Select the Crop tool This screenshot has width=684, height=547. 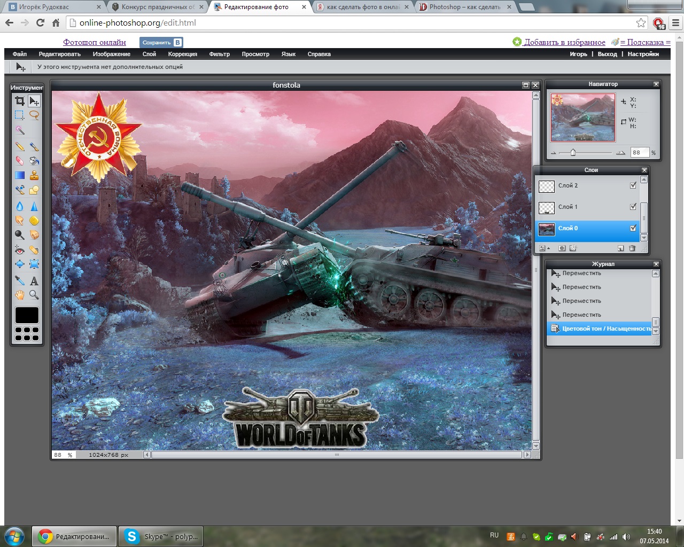(x=20, y=100)
